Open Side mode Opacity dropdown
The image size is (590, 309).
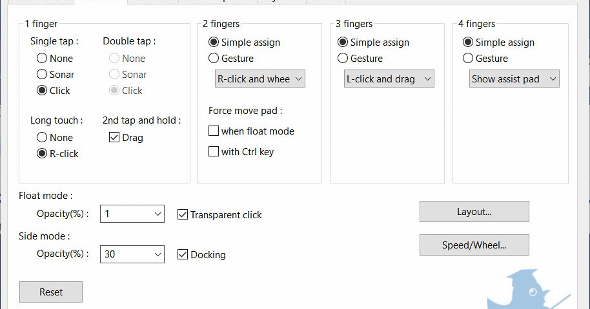(132, 254)
